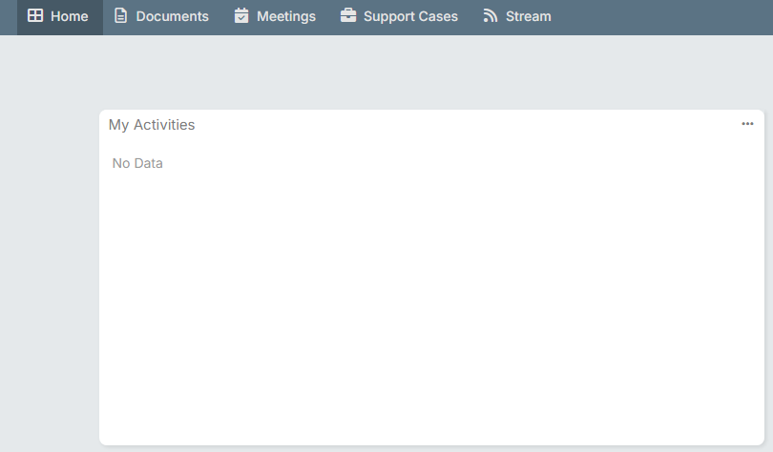The height and width of the screenshot is (452, 773).
Task: Select the Home tab label
Action: click(x=70, y=16)
